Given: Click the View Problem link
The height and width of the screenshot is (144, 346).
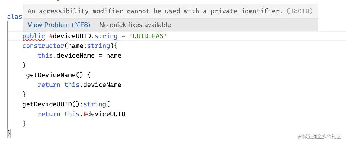Looking at the screenshot, I should pos(59,25).
